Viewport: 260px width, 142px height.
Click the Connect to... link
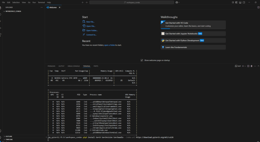point(91,35)
